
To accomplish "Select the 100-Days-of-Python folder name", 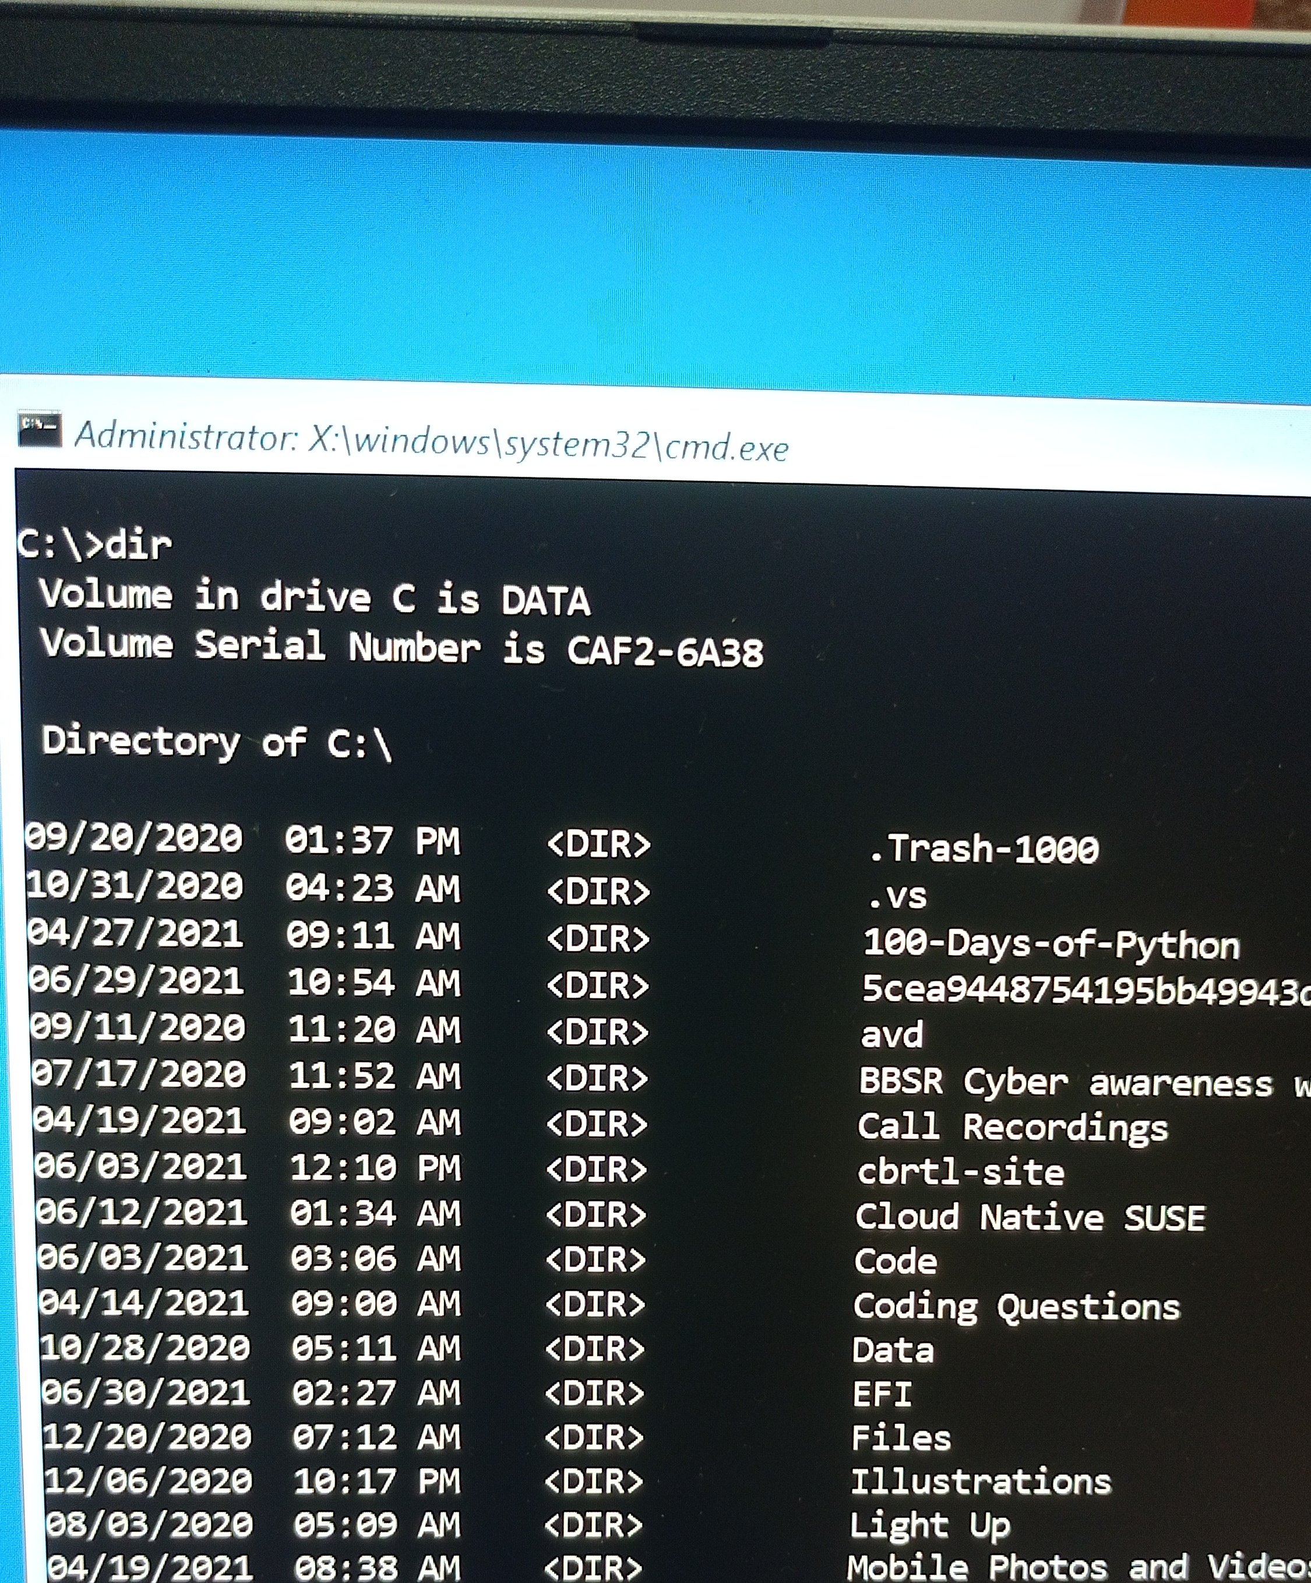I will (x=1052, y=945).
